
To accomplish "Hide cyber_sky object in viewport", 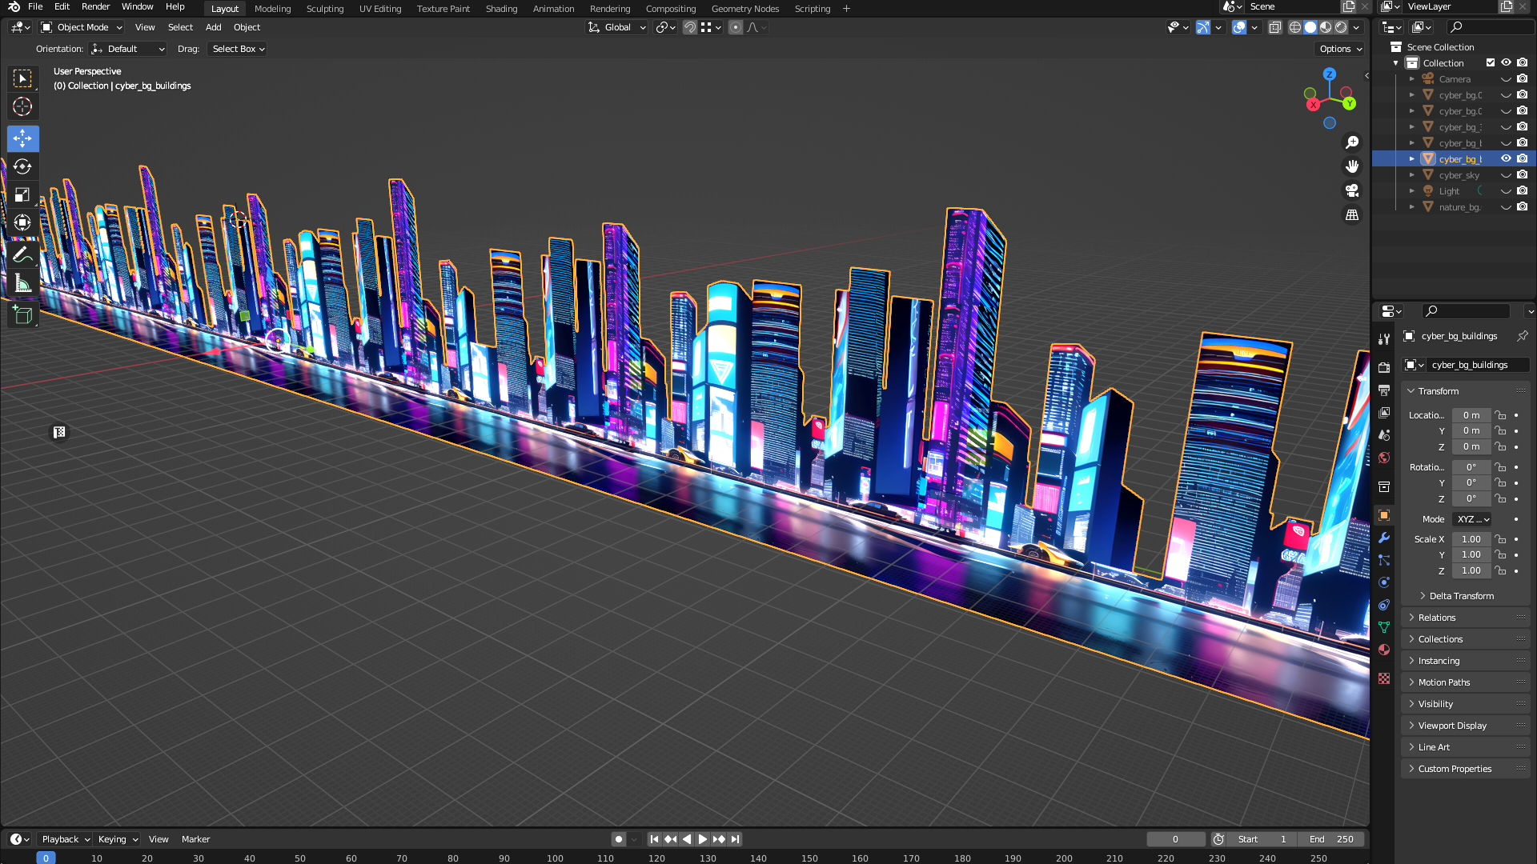I will click(1506, 175).
